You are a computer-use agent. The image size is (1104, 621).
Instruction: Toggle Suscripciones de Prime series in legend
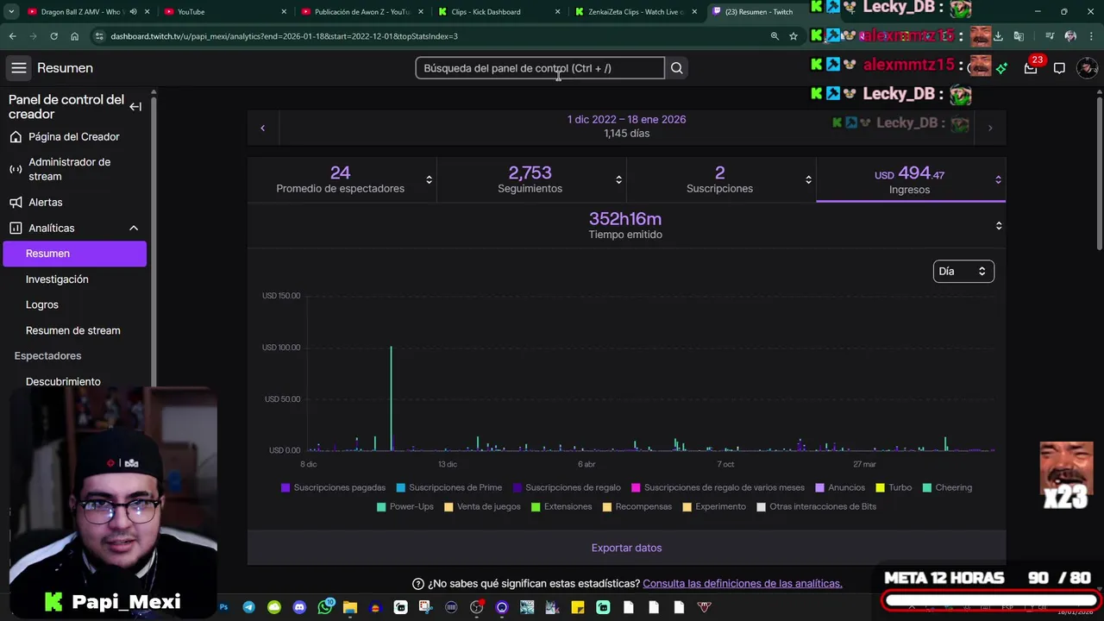point(448,487)
